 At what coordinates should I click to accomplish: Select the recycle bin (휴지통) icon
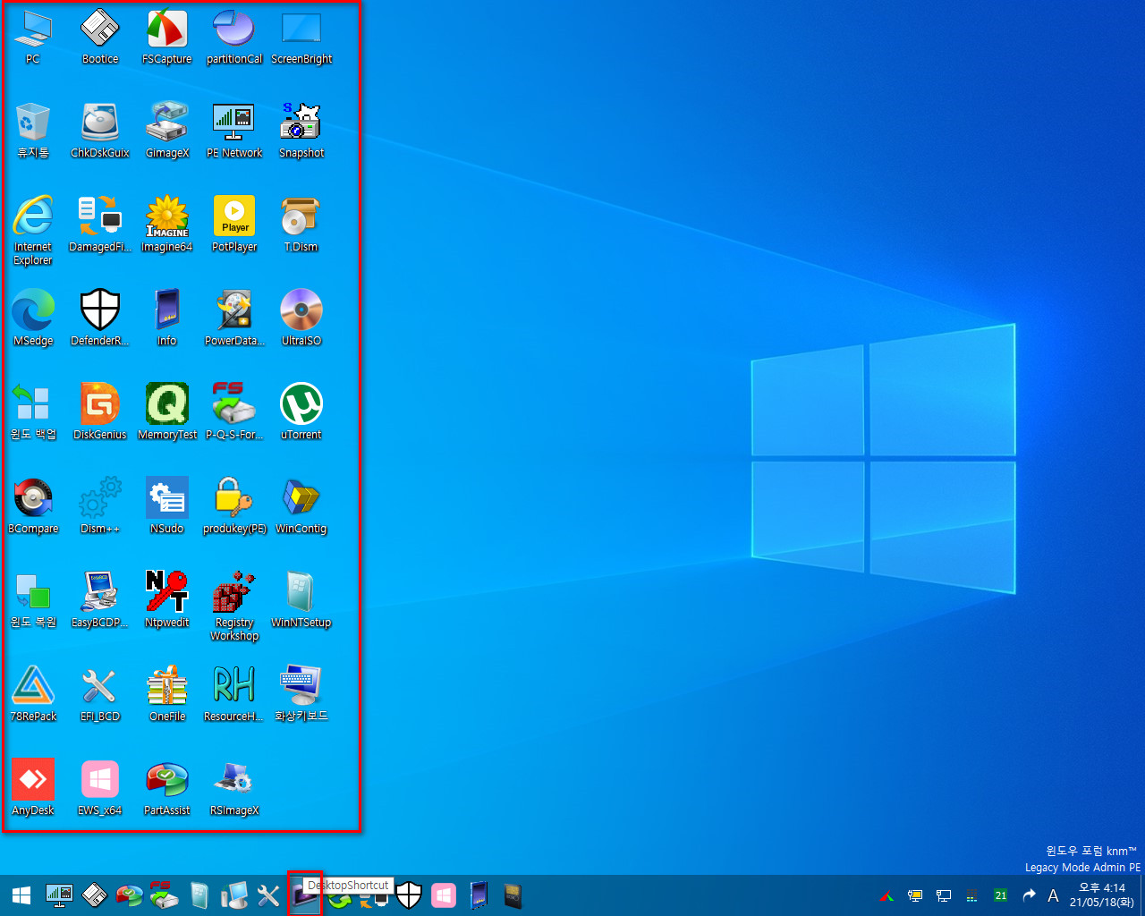pyautogui.click(x=33, y=131)
